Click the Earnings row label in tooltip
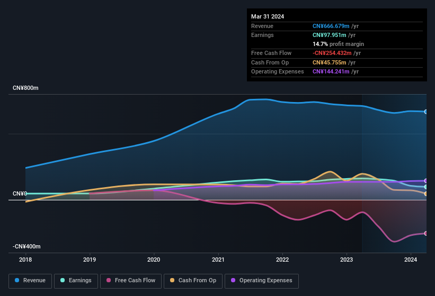This screenshot has height=296, width=435. pos(262,35)
